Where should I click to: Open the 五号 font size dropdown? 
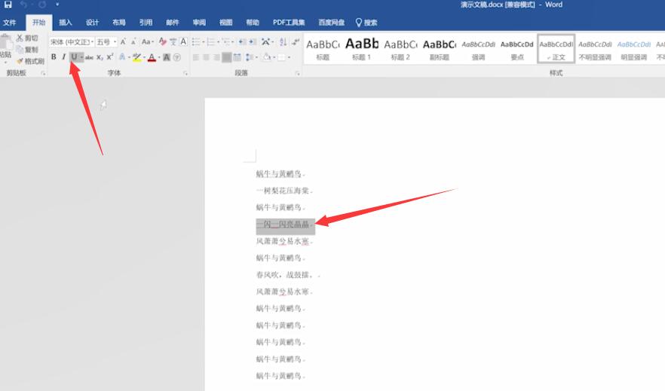pos(106,42)
